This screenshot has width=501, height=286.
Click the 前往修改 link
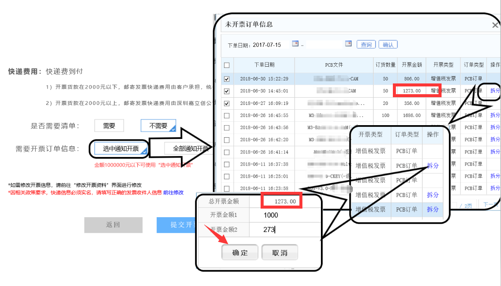coord(173,193)
